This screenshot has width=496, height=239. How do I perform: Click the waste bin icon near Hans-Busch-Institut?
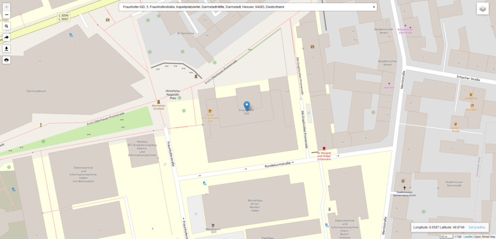tap(329, 209)
